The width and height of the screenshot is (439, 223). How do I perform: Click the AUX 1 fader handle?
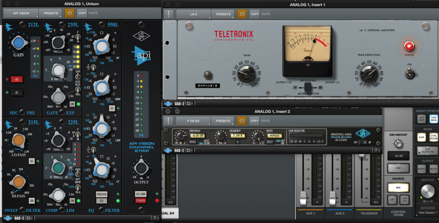(303, 199)
